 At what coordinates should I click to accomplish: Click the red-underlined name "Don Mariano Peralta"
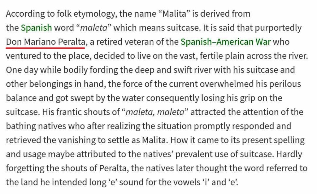[45, 42]
